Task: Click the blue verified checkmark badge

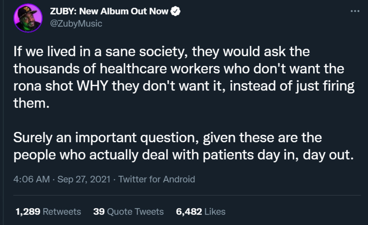Action: coord(175,11)
